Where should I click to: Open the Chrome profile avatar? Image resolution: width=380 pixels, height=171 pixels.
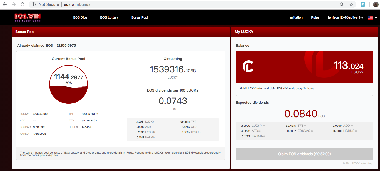pyautogui.click(x=376, y=4)
